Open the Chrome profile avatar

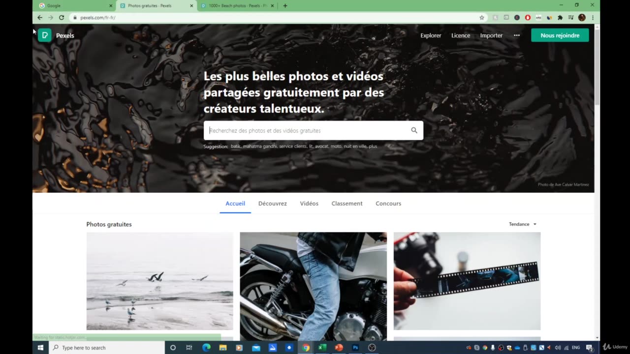coord(582,17)
